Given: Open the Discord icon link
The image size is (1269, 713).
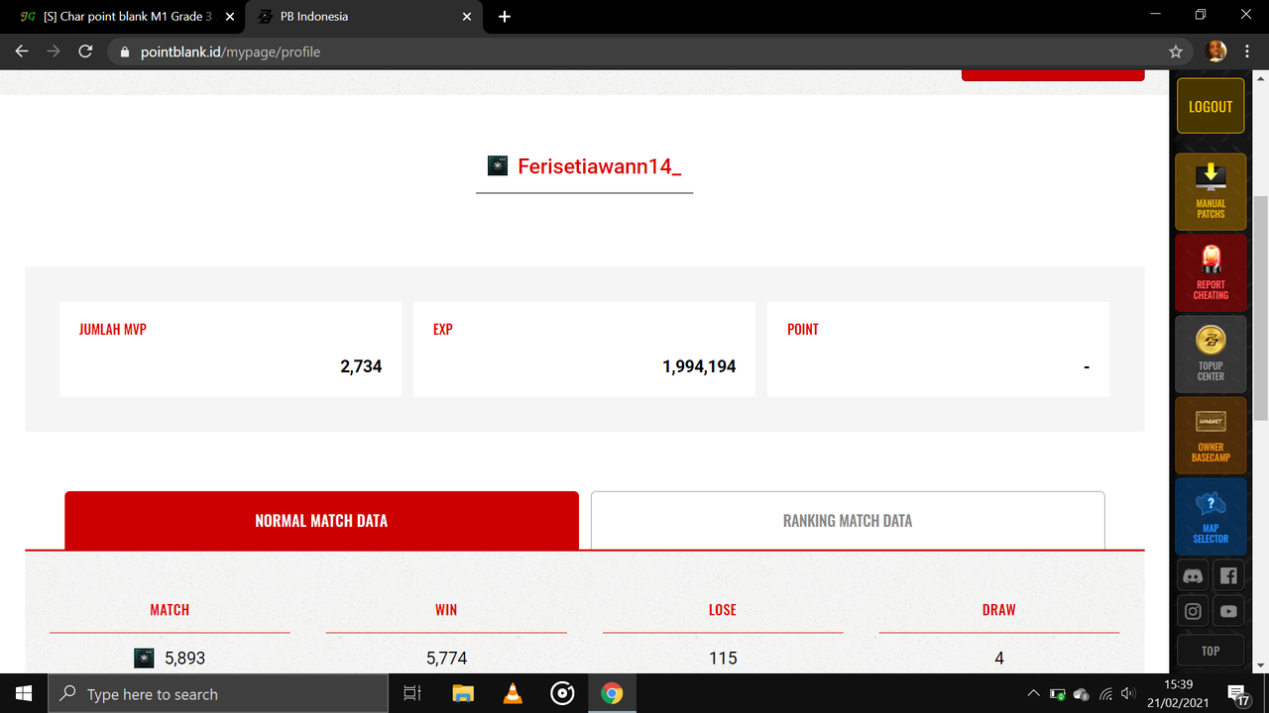Looking at the screenshot, I should [x=1194, y=576].
